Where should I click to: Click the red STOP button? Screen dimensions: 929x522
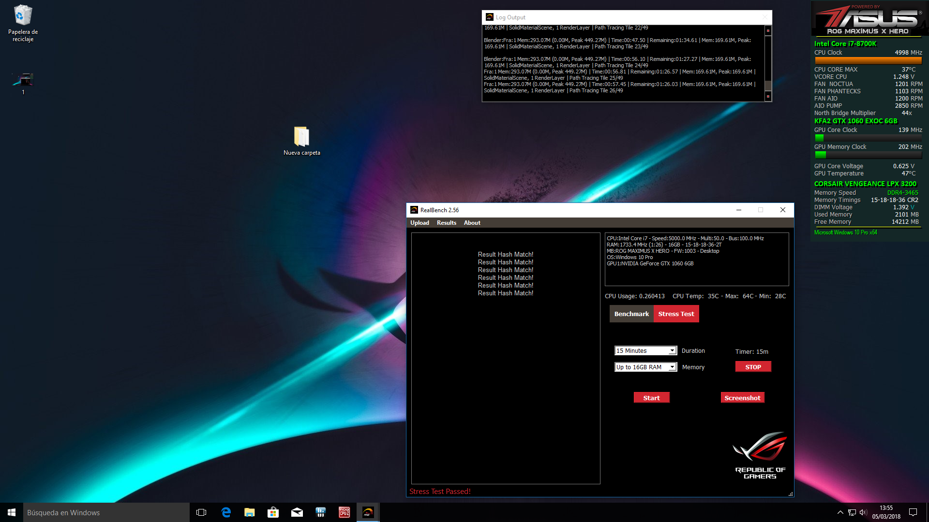(x=753, y=367)
